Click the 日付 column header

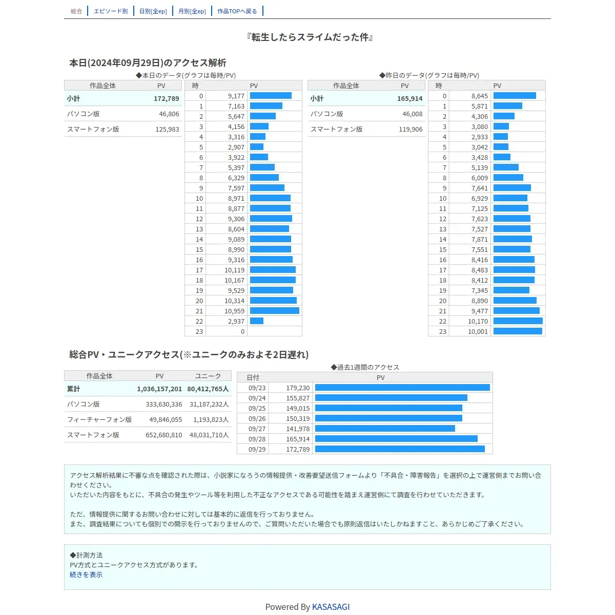[x=253, y=378]
